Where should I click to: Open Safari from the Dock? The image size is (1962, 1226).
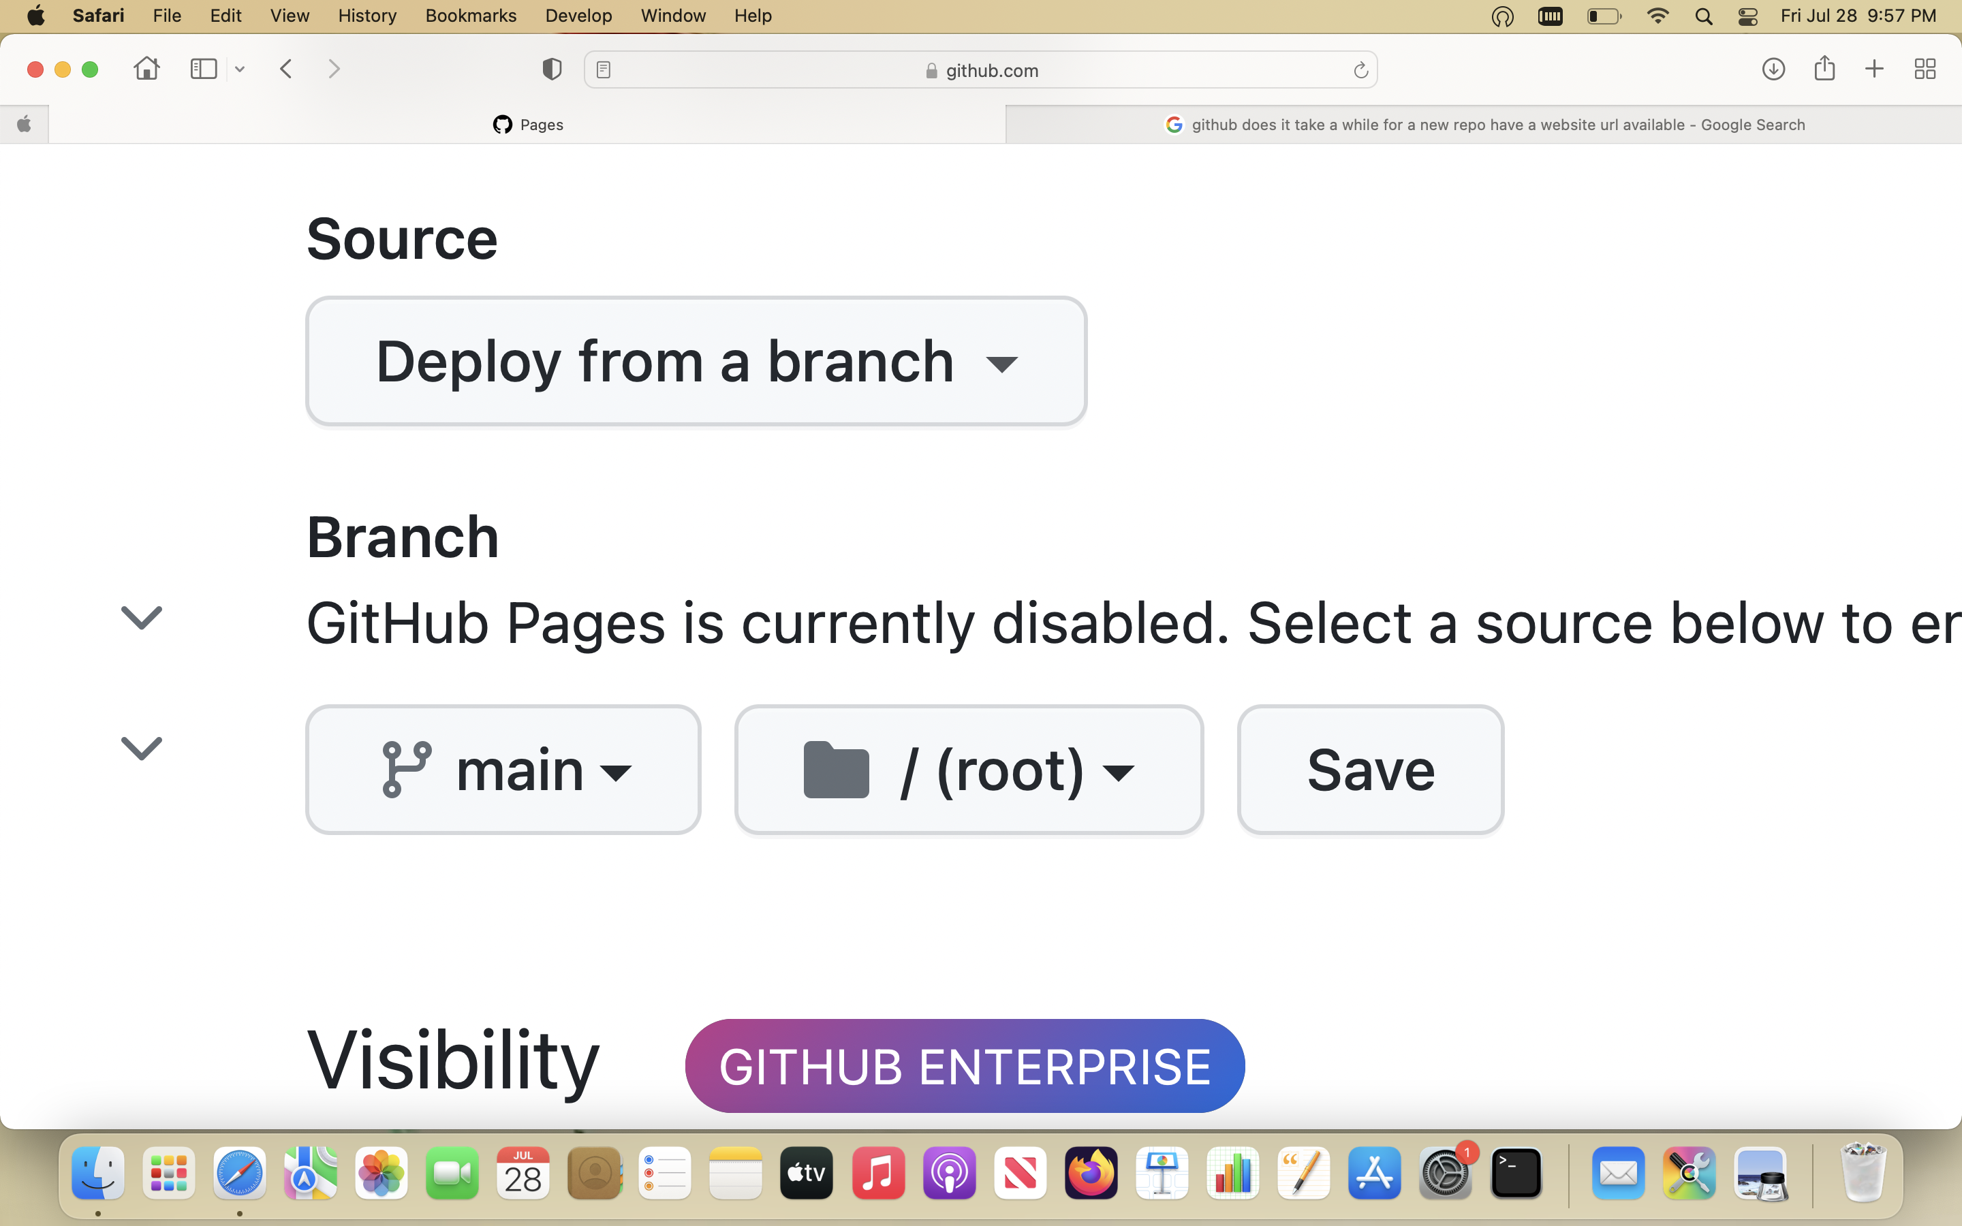click(x=239, y=1172)
